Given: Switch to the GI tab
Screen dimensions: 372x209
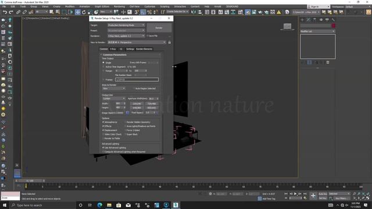Looking at the screenshot, I should coord(121,49).
